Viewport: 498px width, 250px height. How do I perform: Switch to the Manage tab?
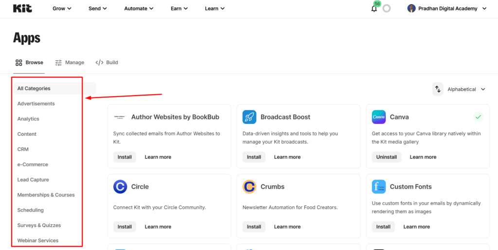point(70,63)
